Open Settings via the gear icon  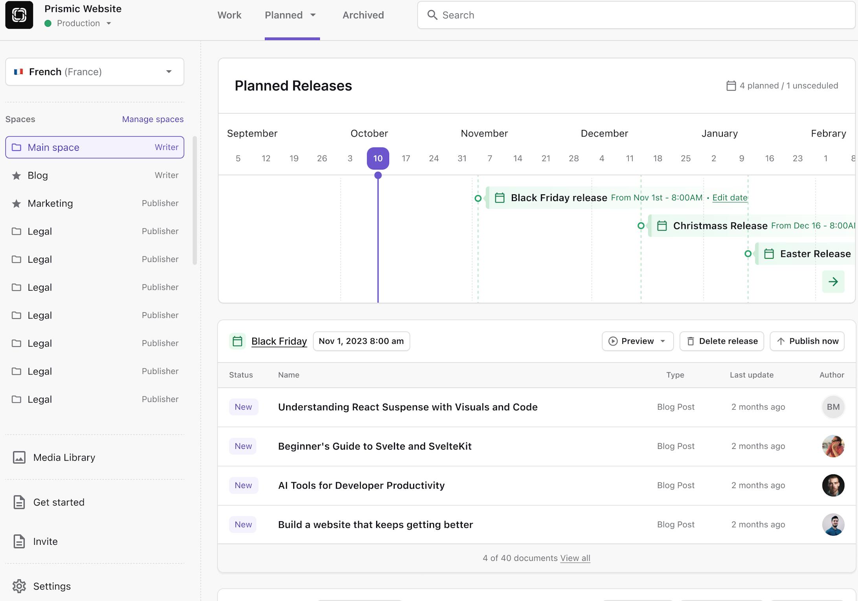[x=19, y=586]
